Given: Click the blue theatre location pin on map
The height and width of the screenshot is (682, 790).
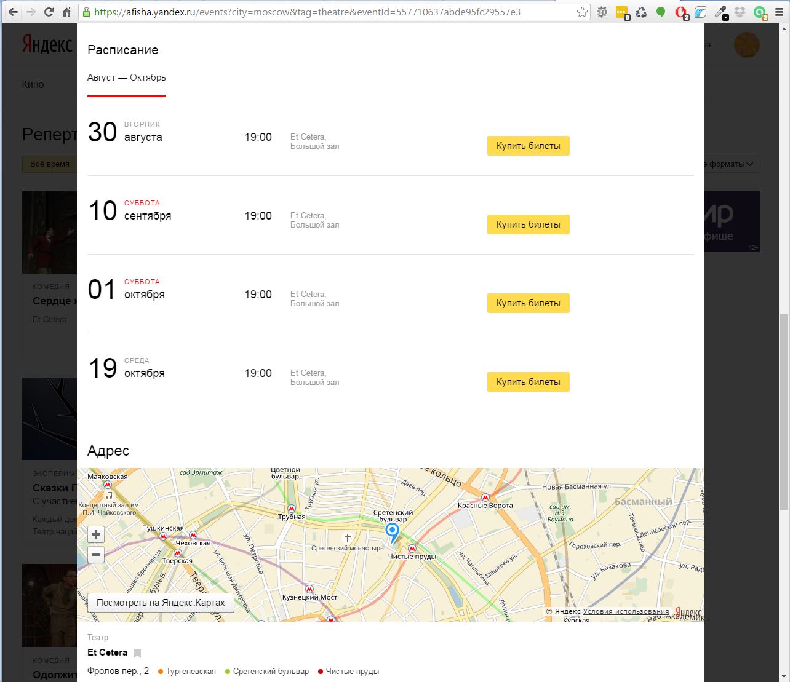Looking at the screenshot, I should (x=392, y=531).
